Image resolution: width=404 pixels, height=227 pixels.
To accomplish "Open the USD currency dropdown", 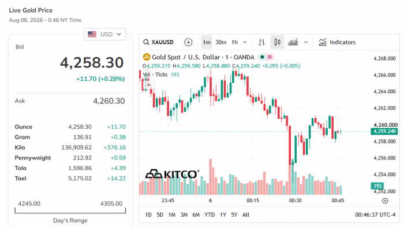I will 104,34.
